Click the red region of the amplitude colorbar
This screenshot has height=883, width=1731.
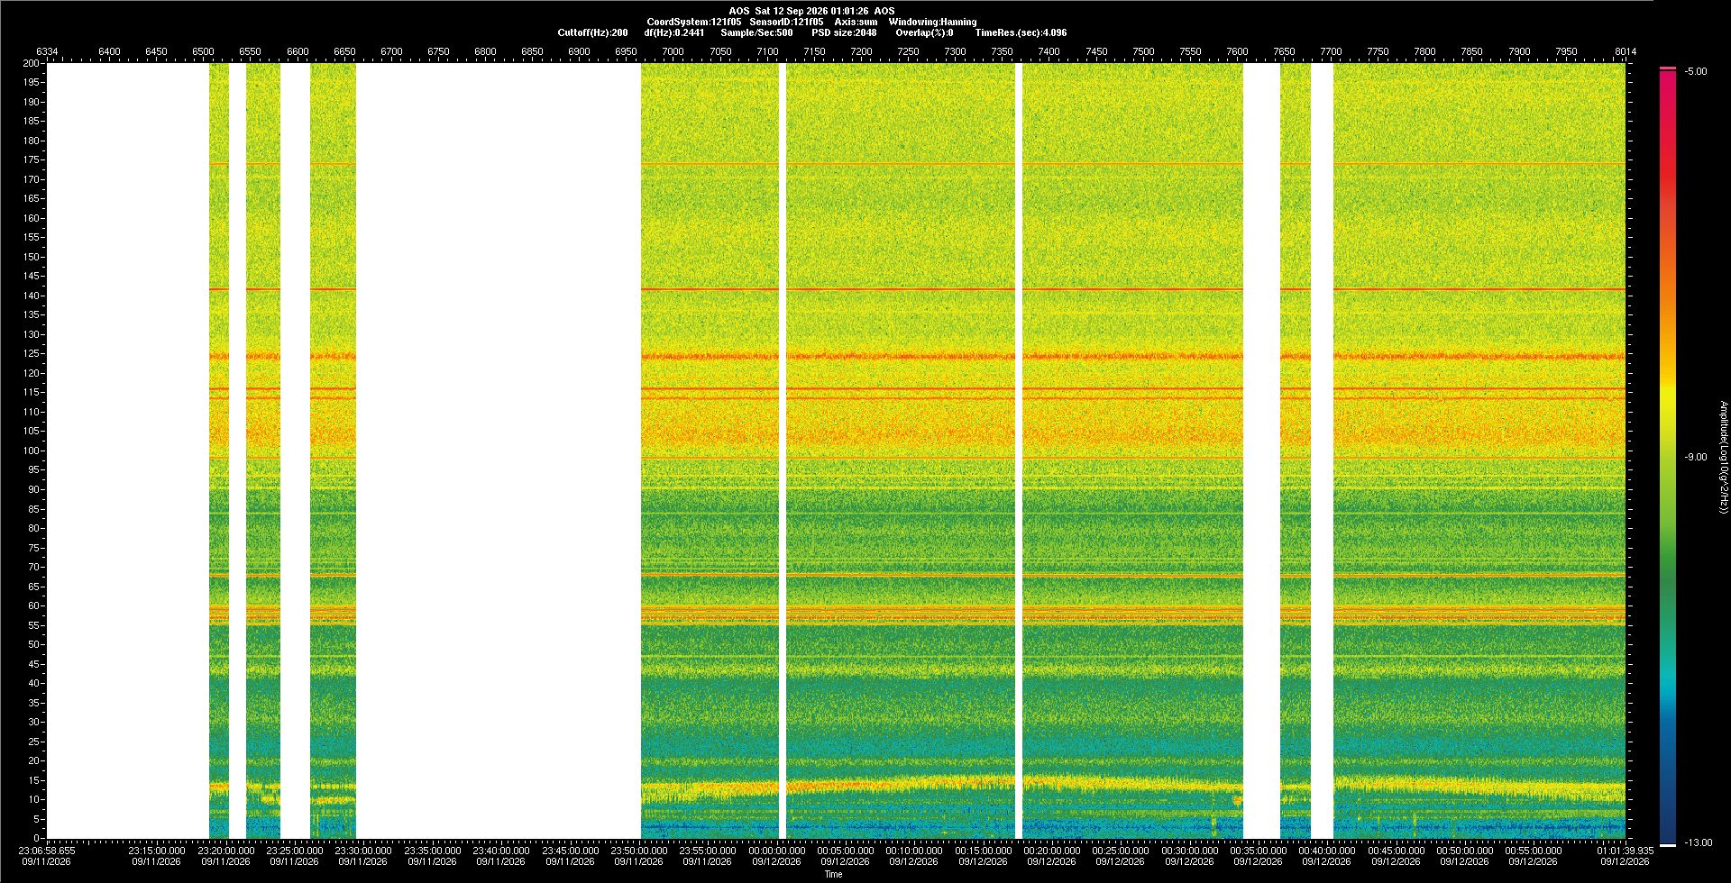click(1668, 135)
